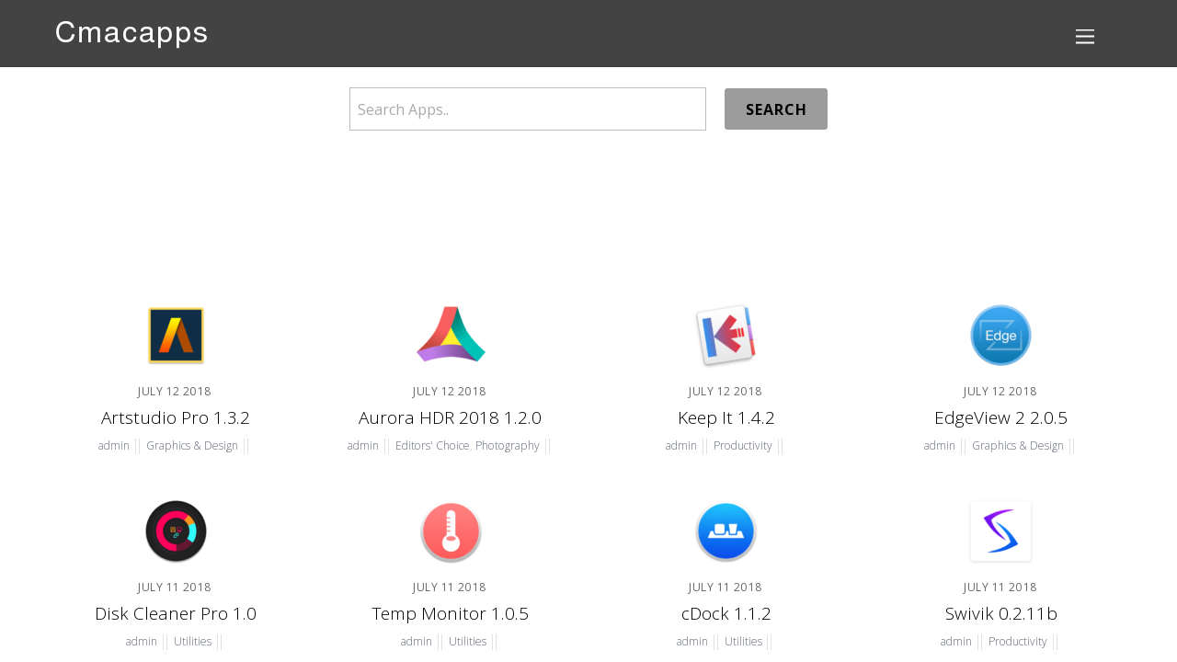Viewport: 1177px width, 662px height.
Task: Open the cDock 1.1.2 title link
Action: (726, 613)
